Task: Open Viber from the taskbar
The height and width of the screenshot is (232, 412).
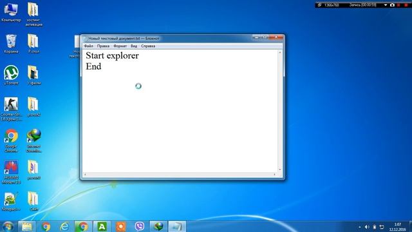Action: click(140, 226)
